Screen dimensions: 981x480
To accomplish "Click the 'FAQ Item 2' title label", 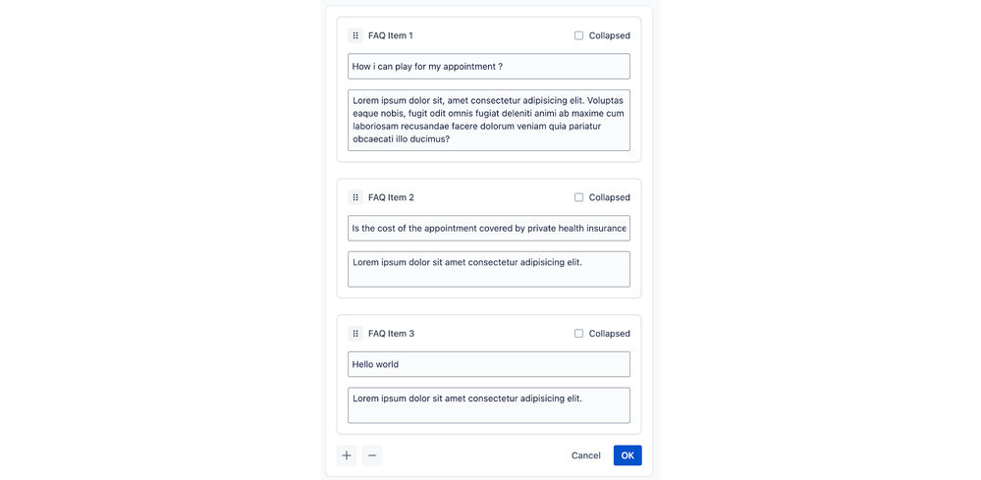I will tap(391, 197).
